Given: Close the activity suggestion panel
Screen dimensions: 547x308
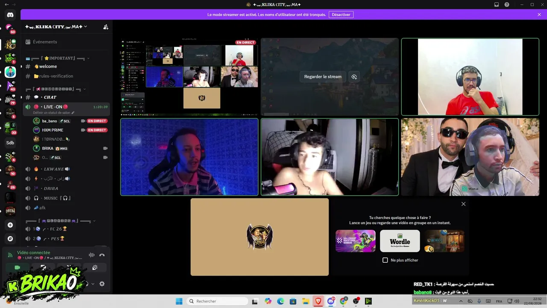Looking at the screenshot, I should [x=463, y=204].
